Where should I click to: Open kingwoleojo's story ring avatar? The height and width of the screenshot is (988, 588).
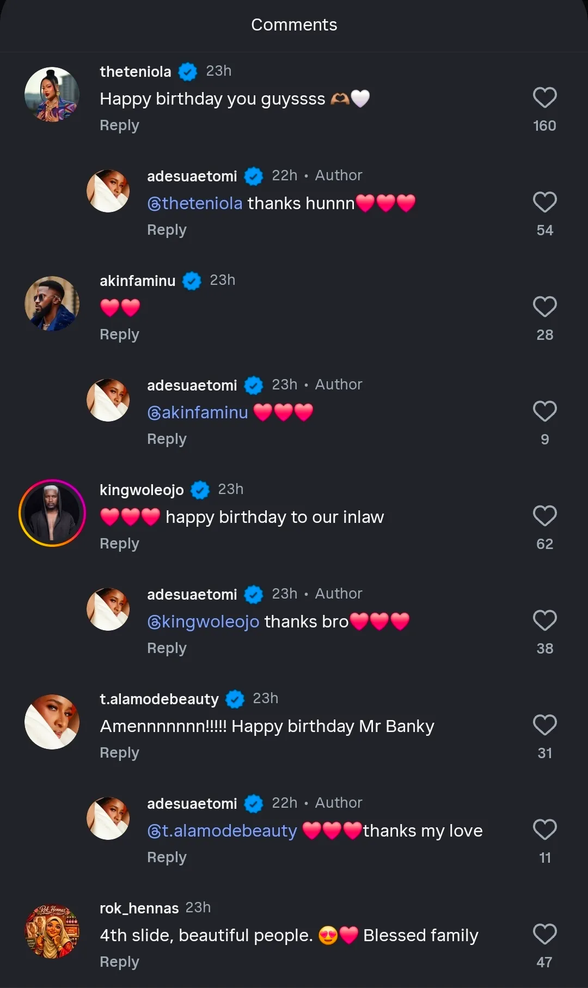52,513
